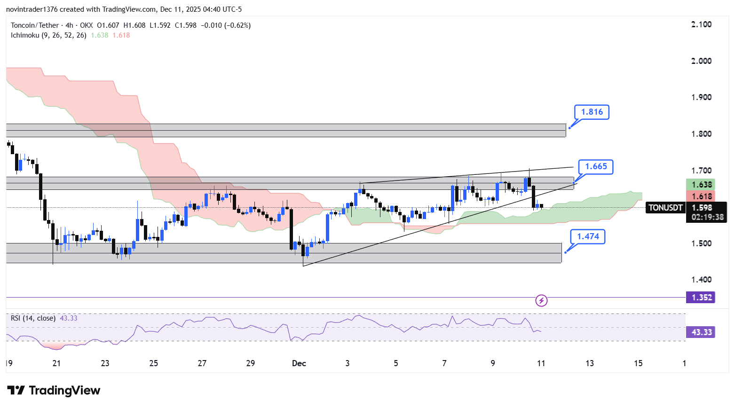Viewport: 735px width, 408px height.
Task: Click the black TONUSDT symbol tag
Action: coord(665,207)
